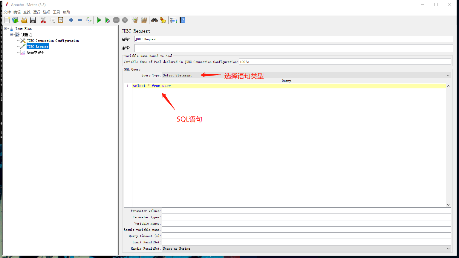Click query editor scroll down arrow
This screenshot has height=258, width=459.
(x=448, y=205)
